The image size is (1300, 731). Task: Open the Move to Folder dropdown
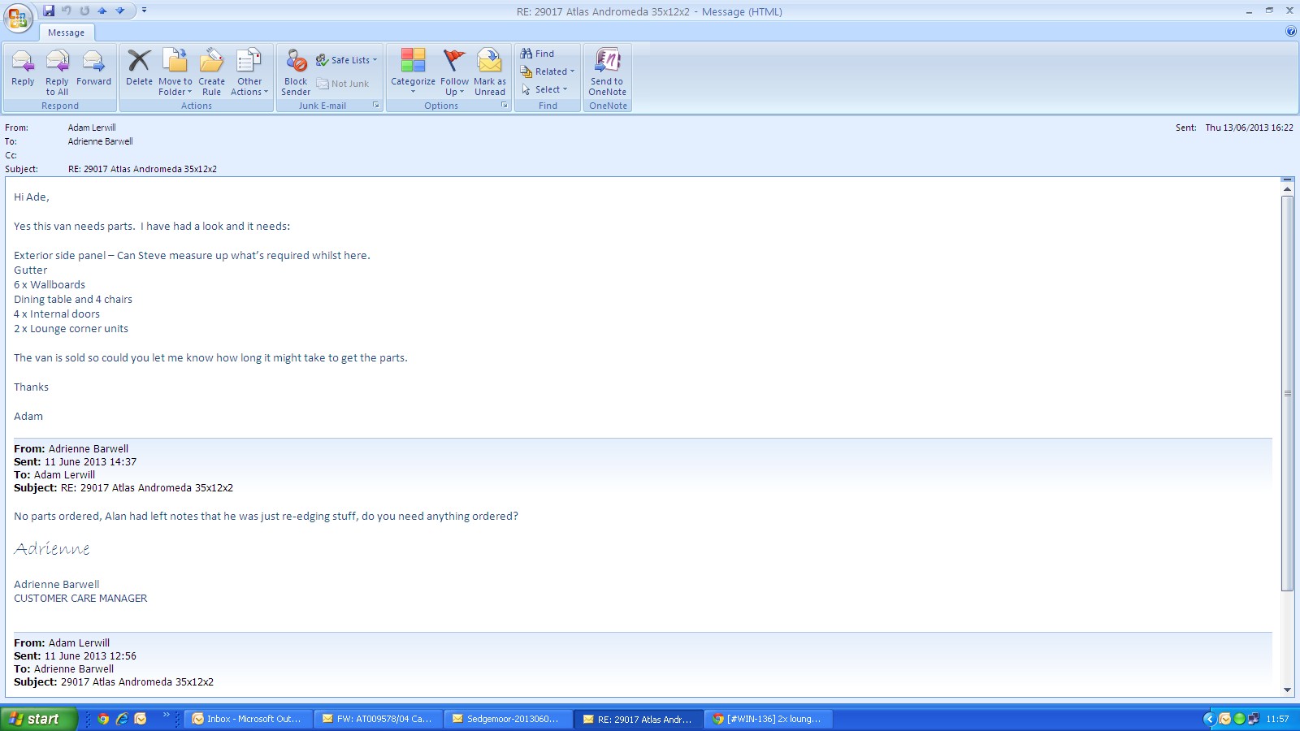pos(175,72)
